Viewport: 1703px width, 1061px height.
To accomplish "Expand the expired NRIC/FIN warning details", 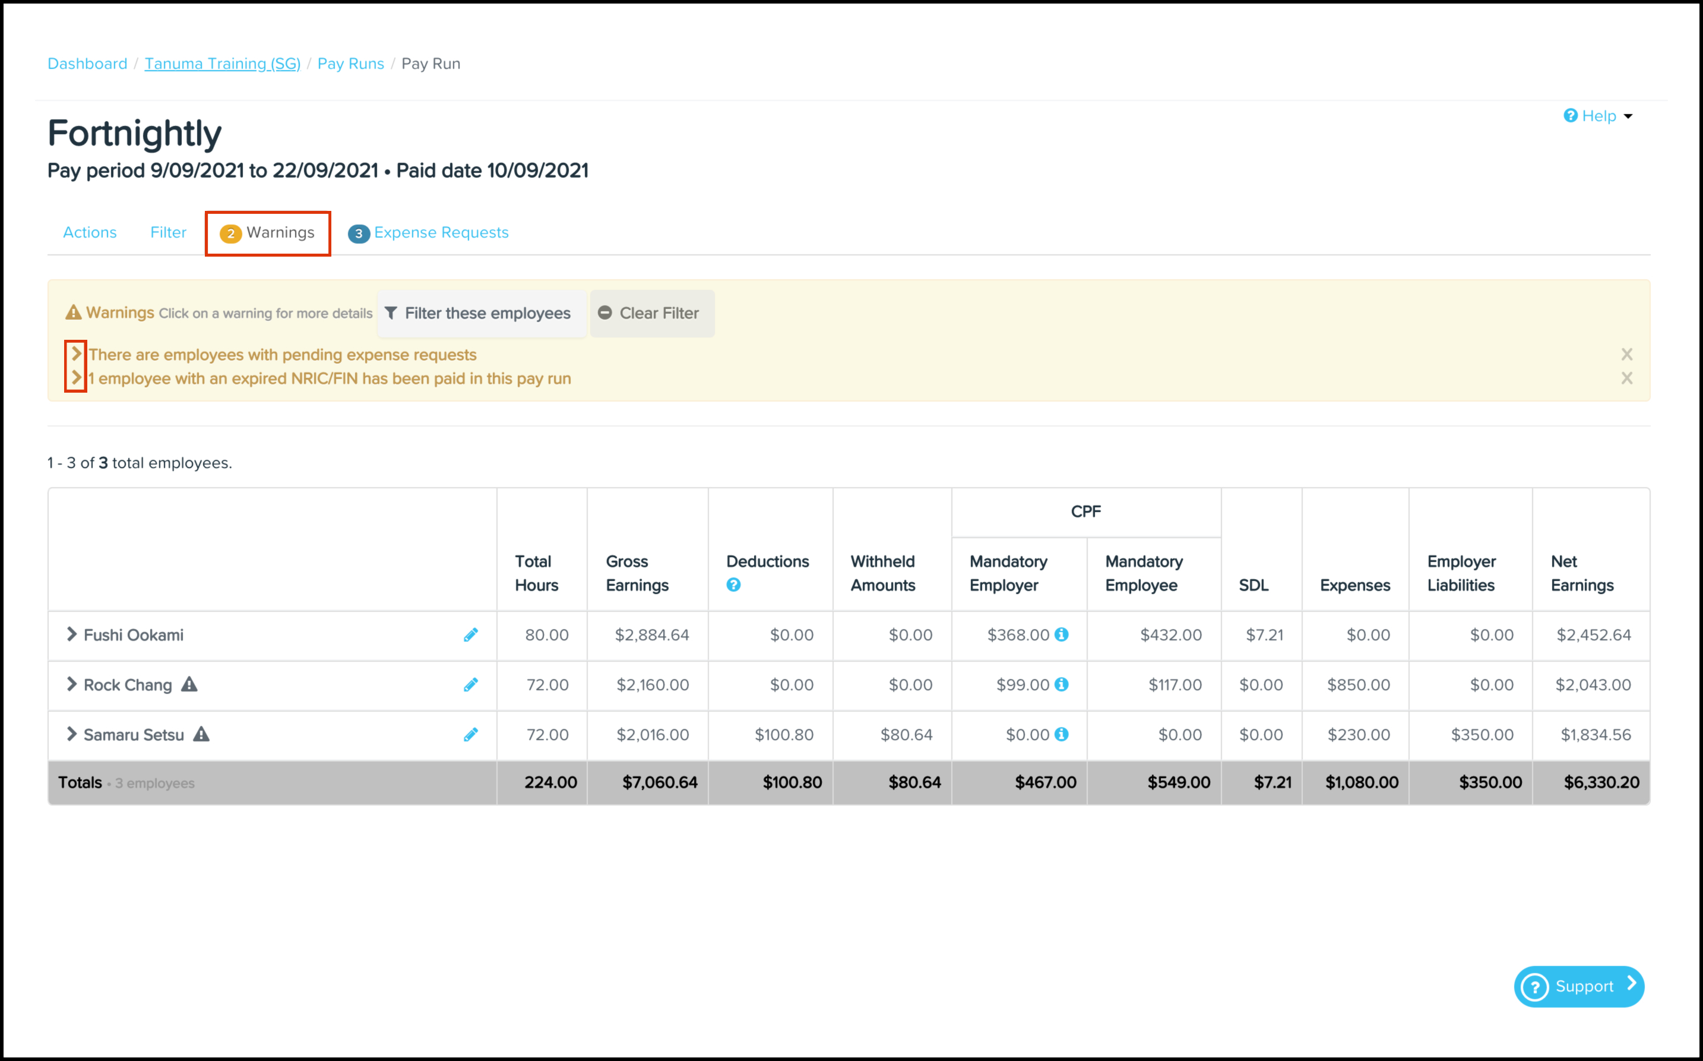I will 77,378.
